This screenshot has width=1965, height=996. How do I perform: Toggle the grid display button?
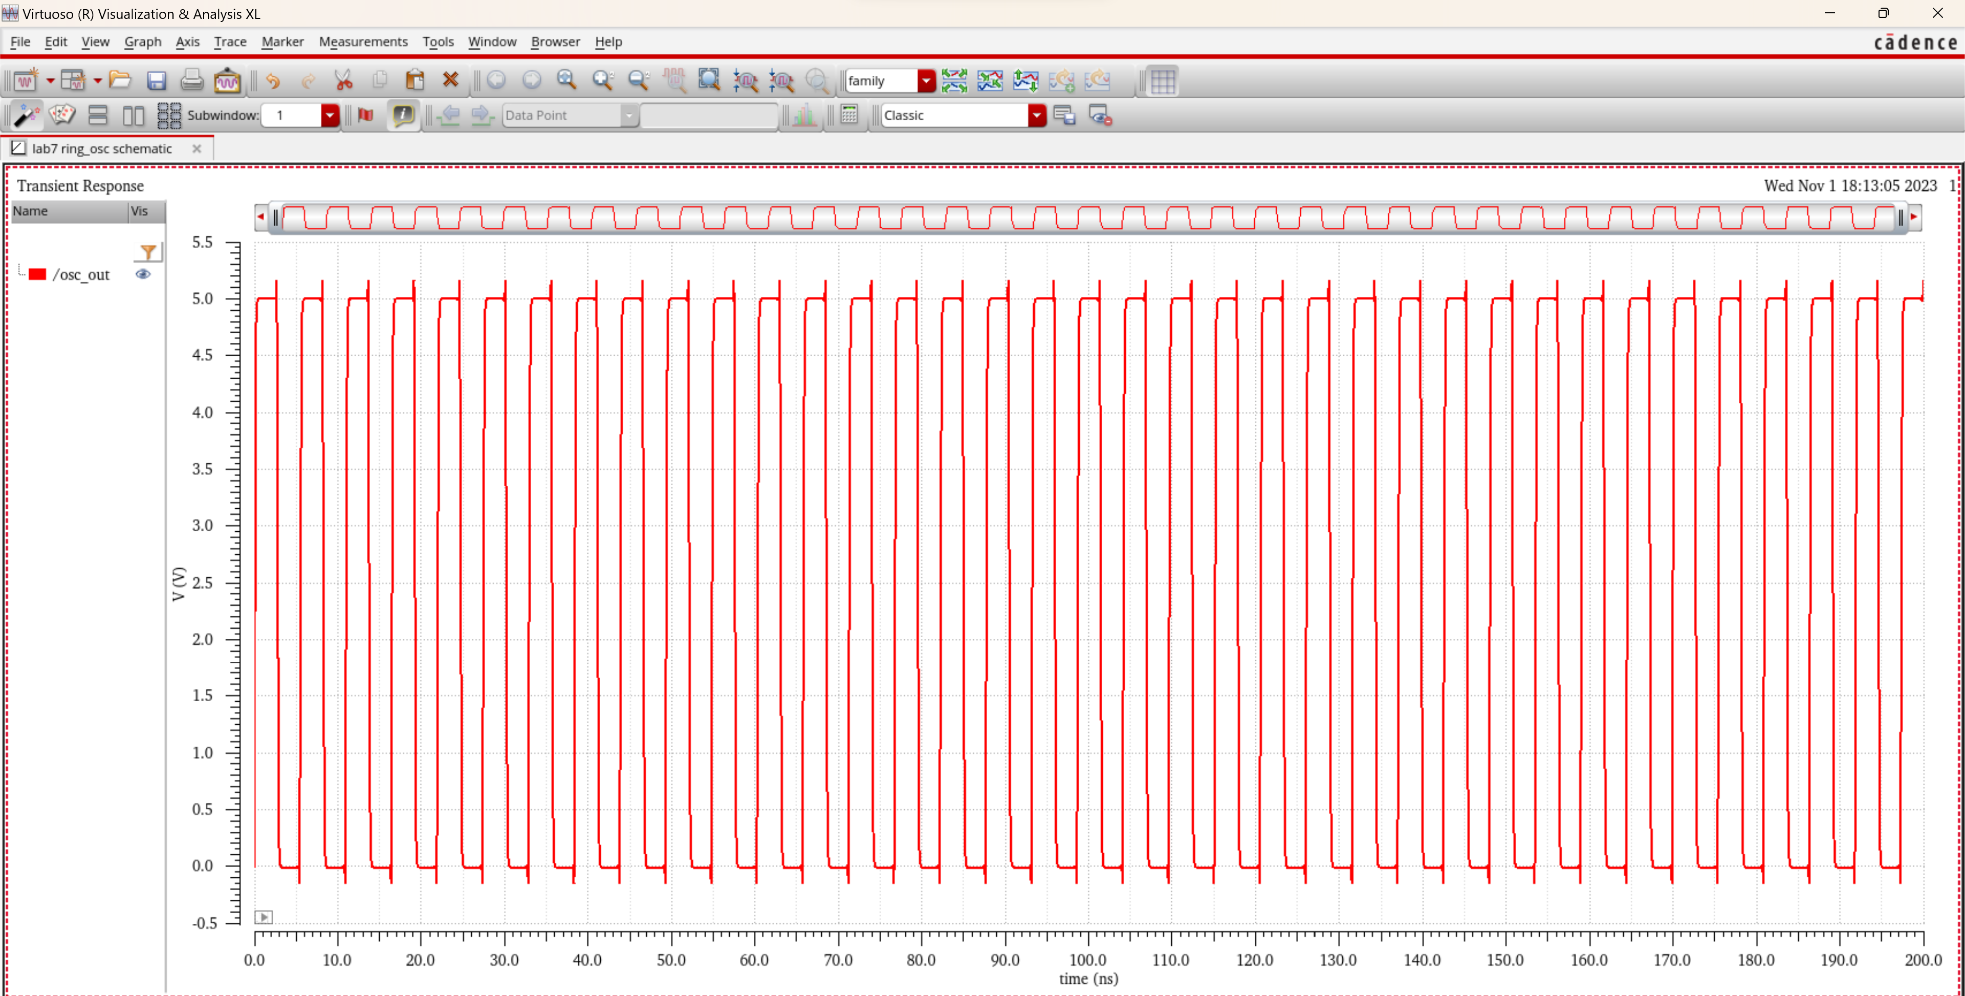tap(1163, 81)
